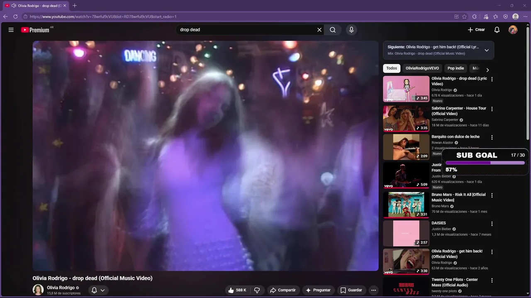Image resolution: width=531 pixels, height=298 pixels.
Task: Open Twenty One Pilots Center Mass title
Action: tap(455, 282)
